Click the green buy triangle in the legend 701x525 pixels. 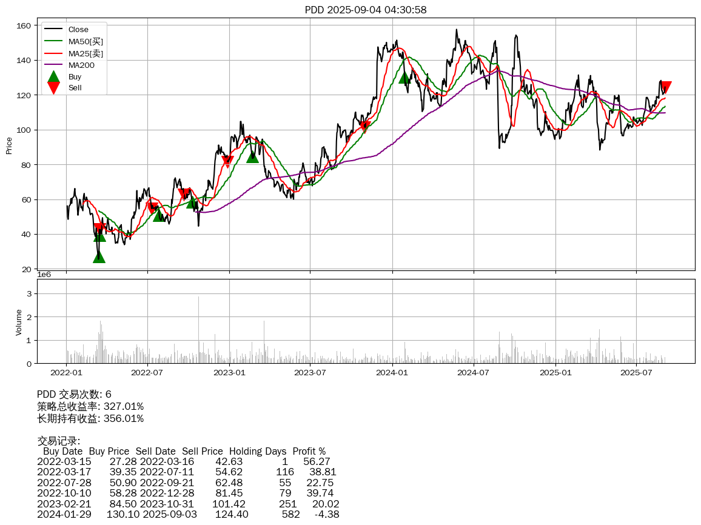pyautogui.click(x=53, y=77)
